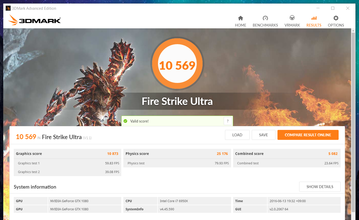Open Benchmarks via the gauge icon

[x=265, y=18]
